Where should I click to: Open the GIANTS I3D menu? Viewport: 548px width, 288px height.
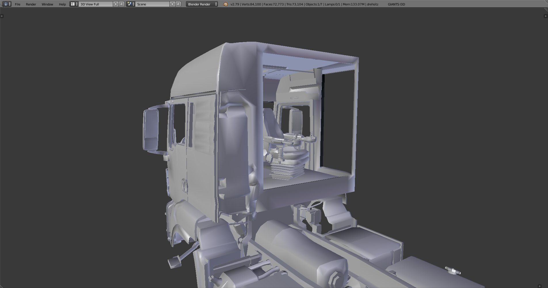396,4
